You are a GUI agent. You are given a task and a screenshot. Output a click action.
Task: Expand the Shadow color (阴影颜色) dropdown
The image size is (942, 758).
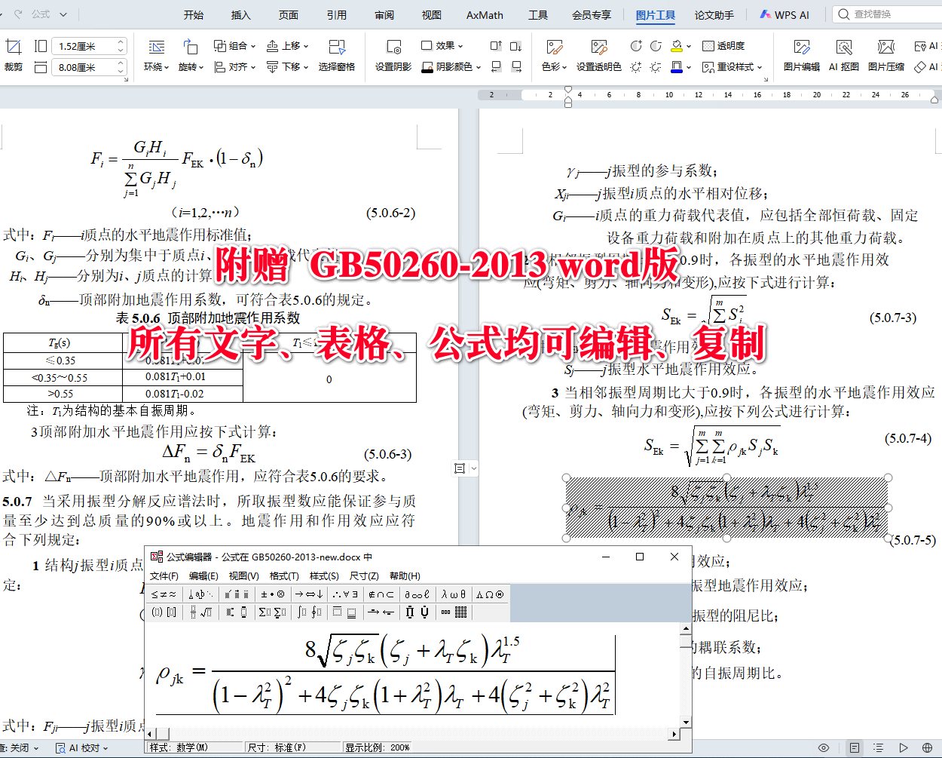pos(477,67)
